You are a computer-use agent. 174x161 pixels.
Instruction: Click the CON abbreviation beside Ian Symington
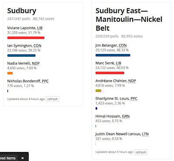[x=37, y=46]
